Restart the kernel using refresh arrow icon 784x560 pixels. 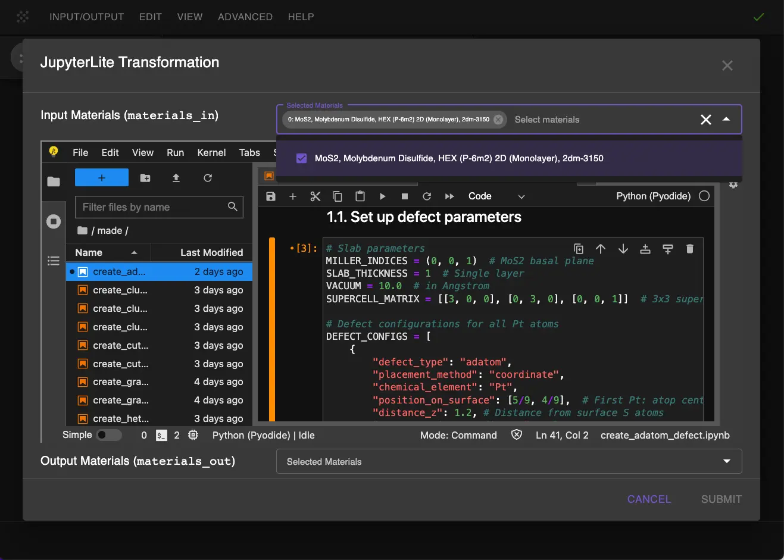(x=427, y=196)
